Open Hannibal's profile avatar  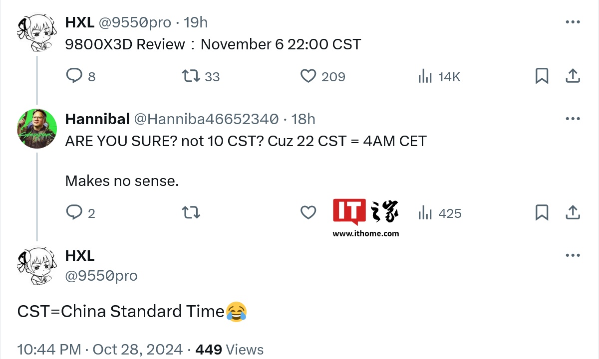(x=37, y=129)
